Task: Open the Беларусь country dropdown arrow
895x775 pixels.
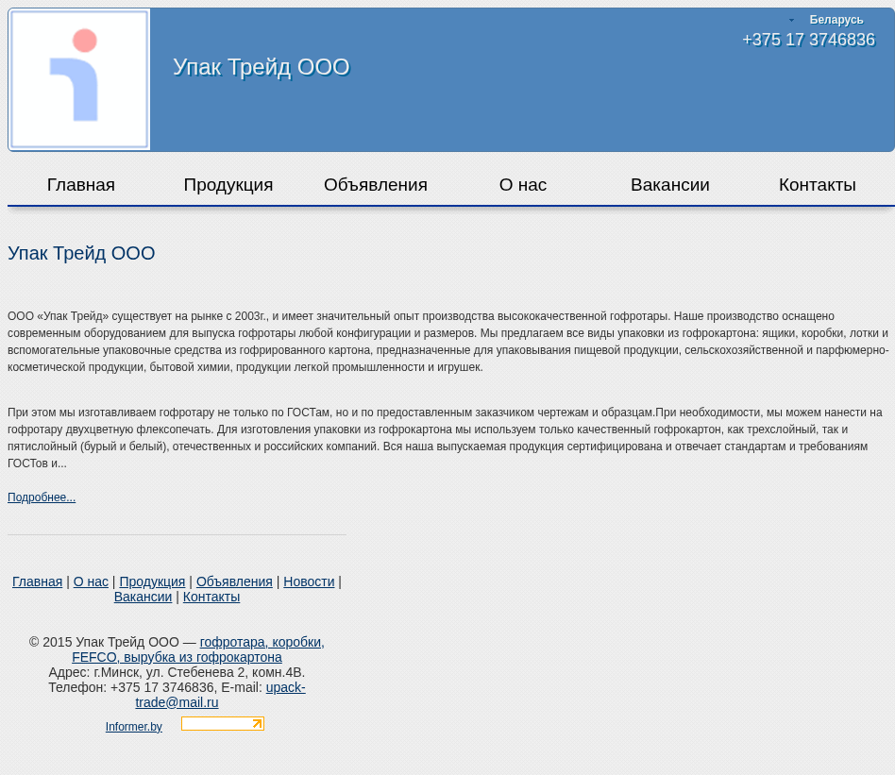Action: pos(791,20)
